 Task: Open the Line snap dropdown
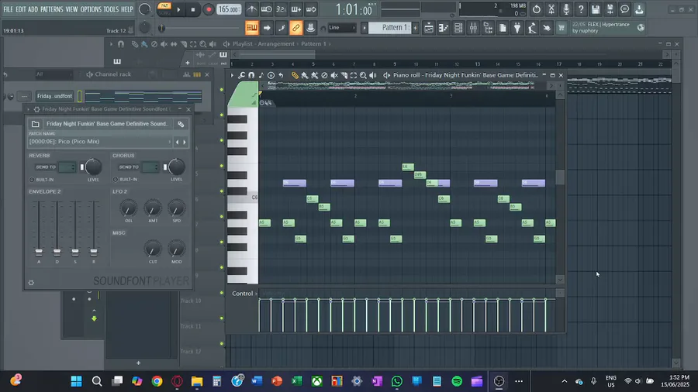click(342, 28)
